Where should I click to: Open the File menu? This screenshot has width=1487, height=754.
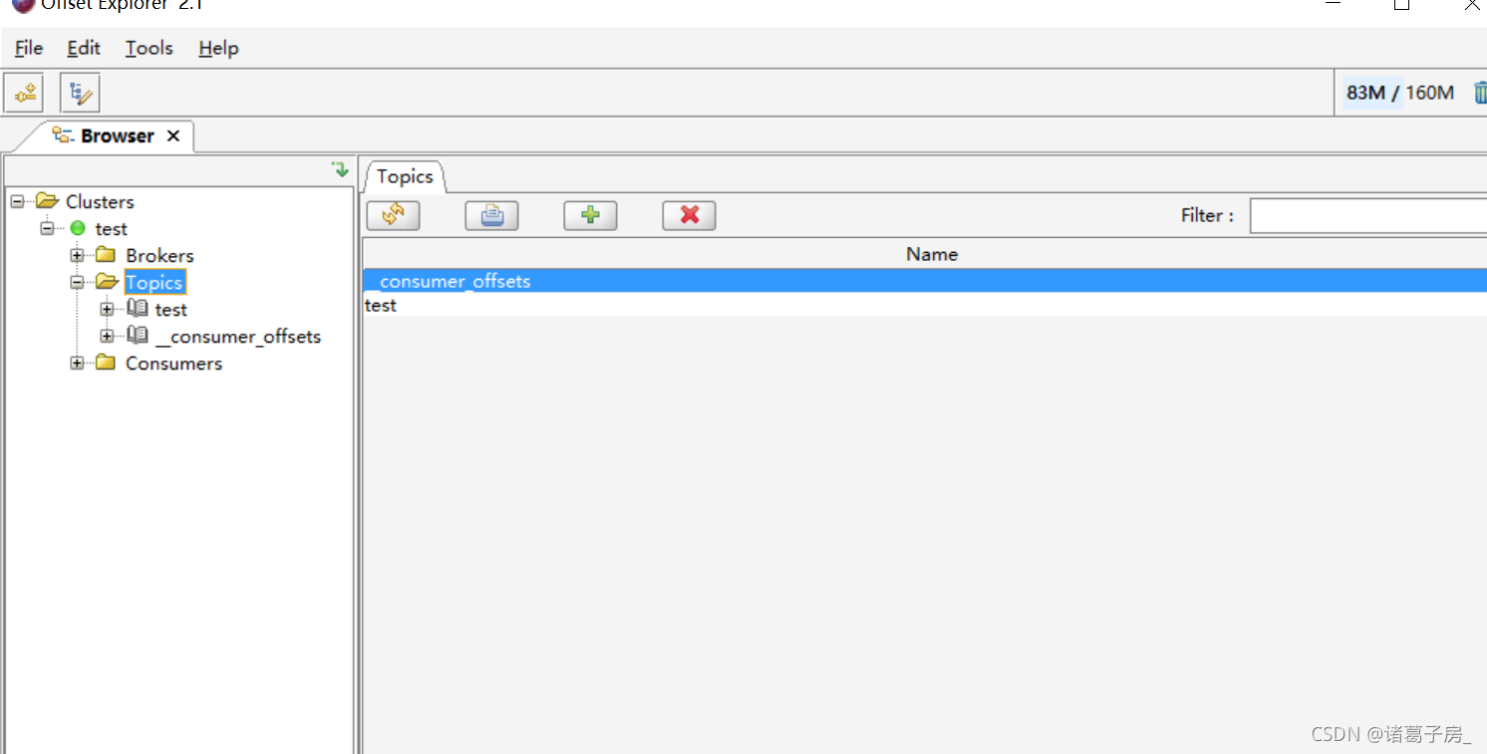28,48
